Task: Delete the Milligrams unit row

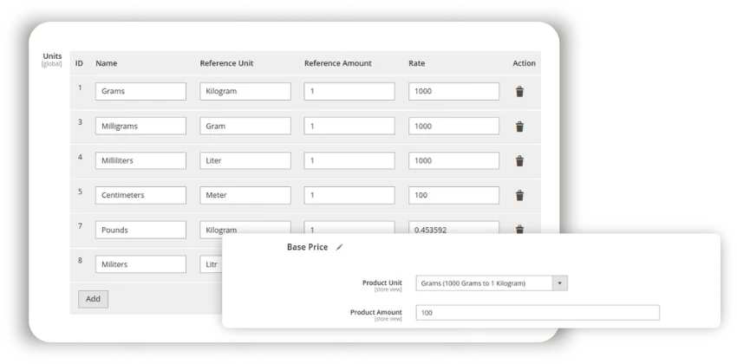Action: [519, 127]
